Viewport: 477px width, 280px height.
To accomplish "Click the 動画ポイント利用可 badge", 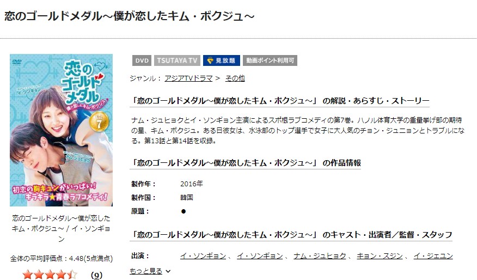I will [x=270, y=60].
